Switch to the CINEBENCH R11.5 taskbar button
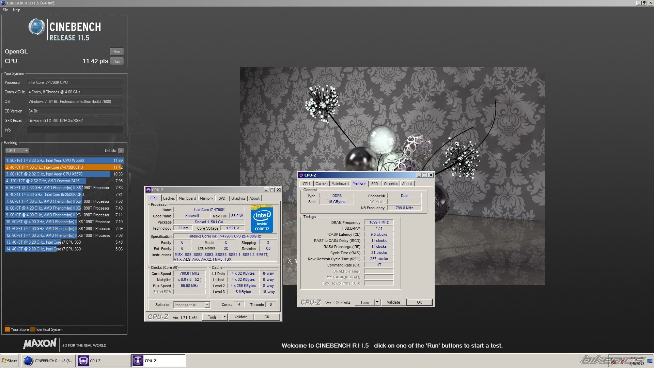Viewport: 654px width, 368px height. click(48, 361)
